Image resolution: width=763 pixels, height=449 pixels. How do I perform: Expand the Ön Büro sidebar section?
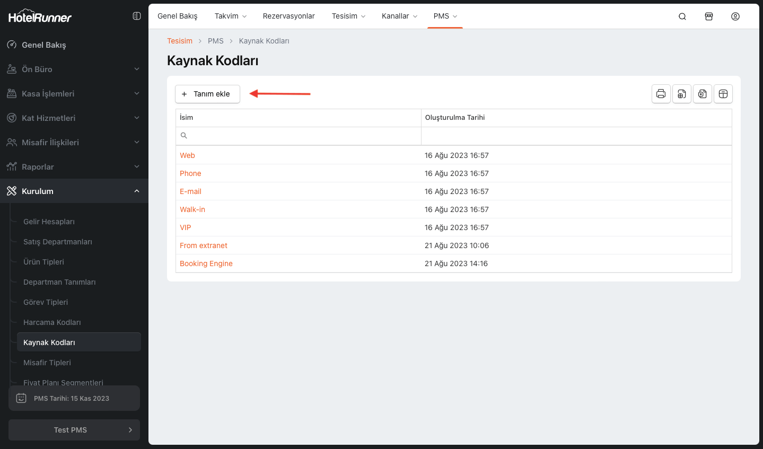point(74,69)
